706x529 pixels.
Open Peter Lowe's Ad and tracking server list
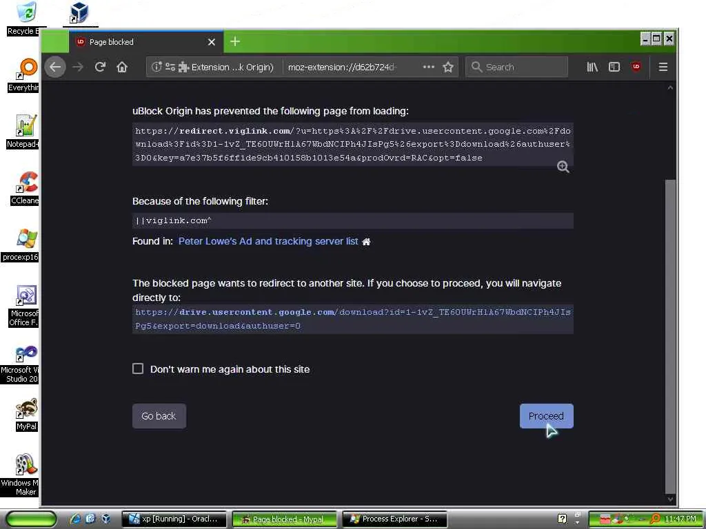click(268, 241)
